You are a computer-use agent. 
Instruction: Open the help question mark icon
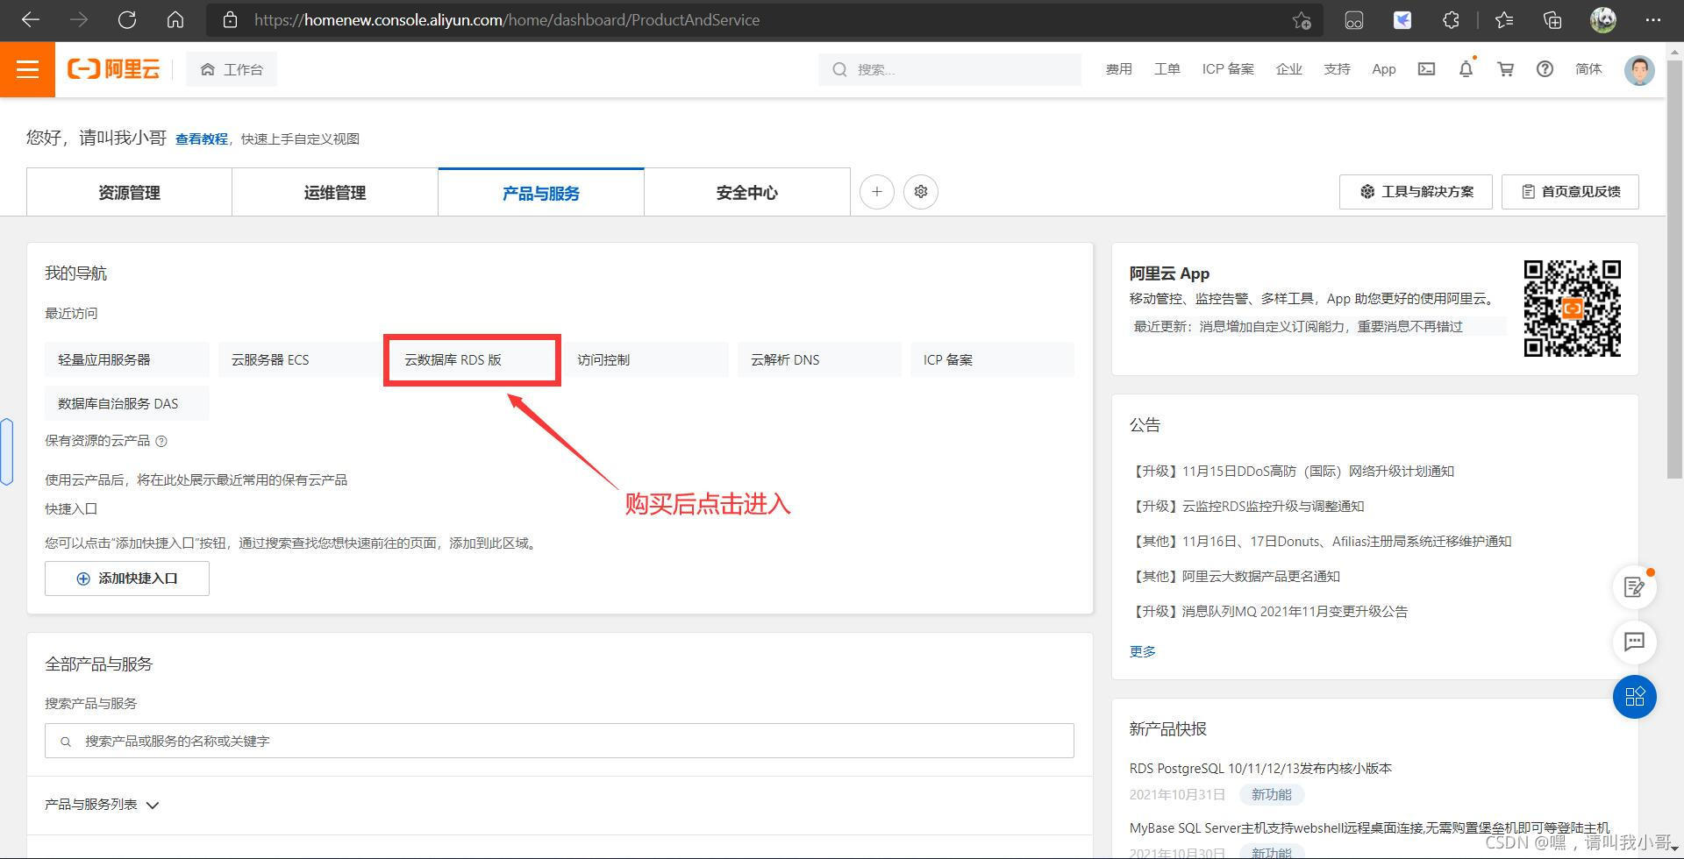pos(1545,69)
